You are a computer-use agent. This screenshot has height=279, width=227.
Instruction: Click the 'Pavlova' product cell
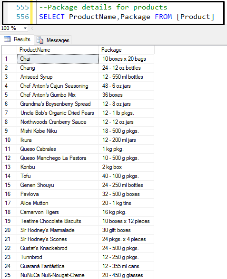point(58,194)
